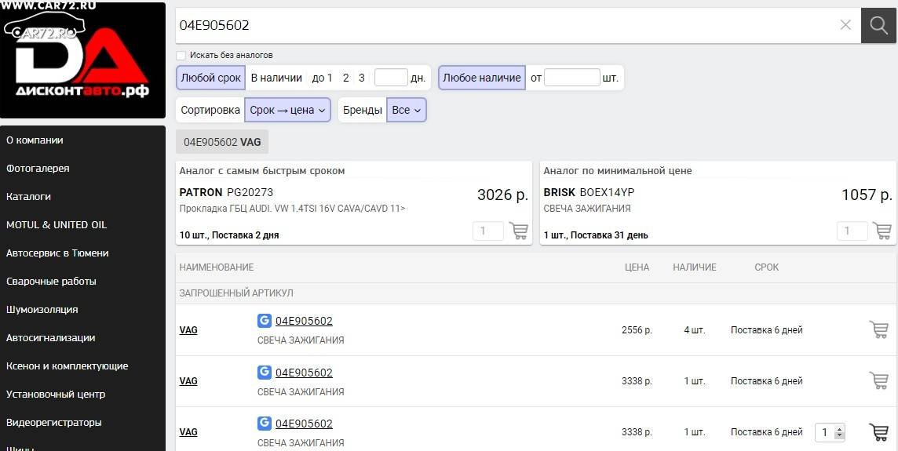This screenshot has height=451, width=898.
Task: Select 'Любое наличие' stock filter
Action: (482, 78)
